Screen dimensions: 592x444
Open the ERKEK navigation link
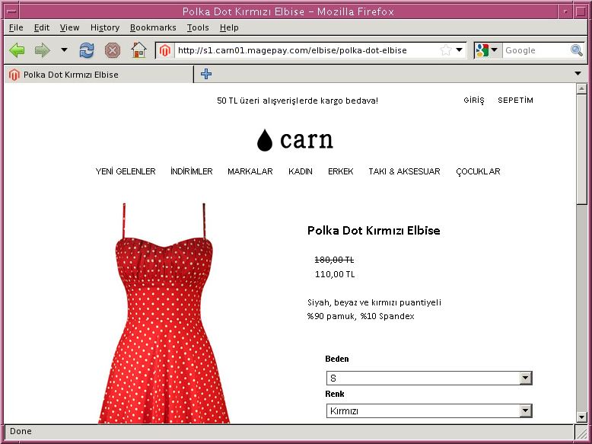341,171
